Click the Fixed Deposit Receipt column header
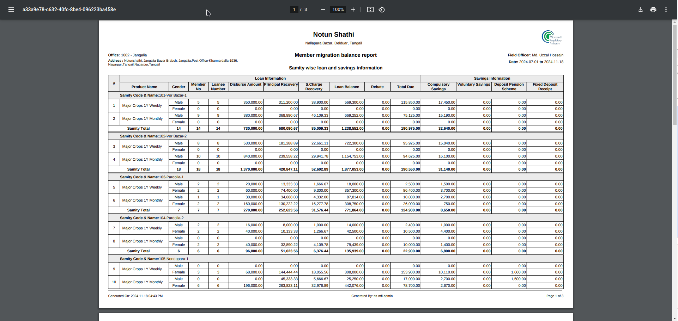 [545, 87]
